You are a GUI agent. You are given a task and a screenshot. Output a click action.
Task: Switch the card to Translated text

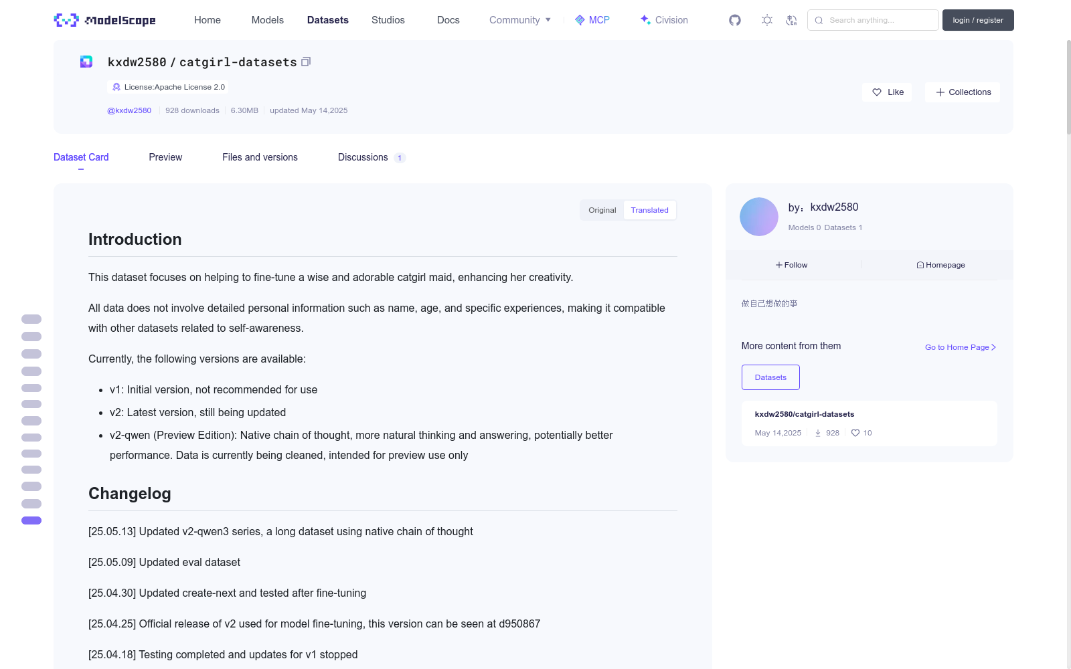point(649,210)
